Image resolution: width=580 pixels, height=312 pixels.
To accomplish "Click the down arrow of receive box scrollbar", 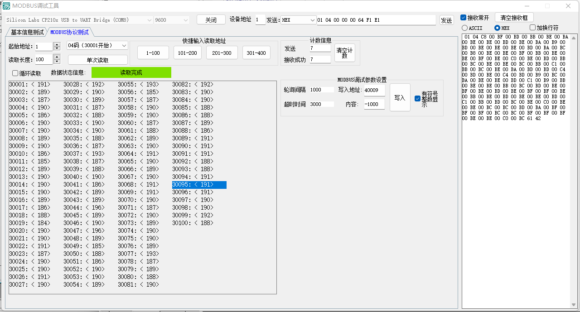I will point(574,305).
